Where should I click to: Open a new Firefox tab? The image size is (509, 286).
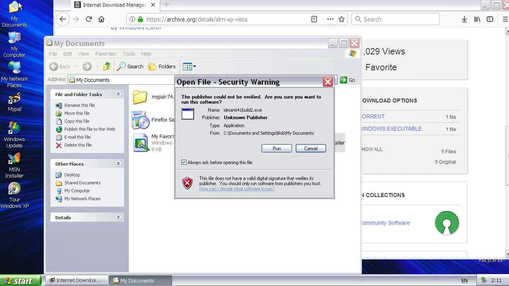point(167,5)
